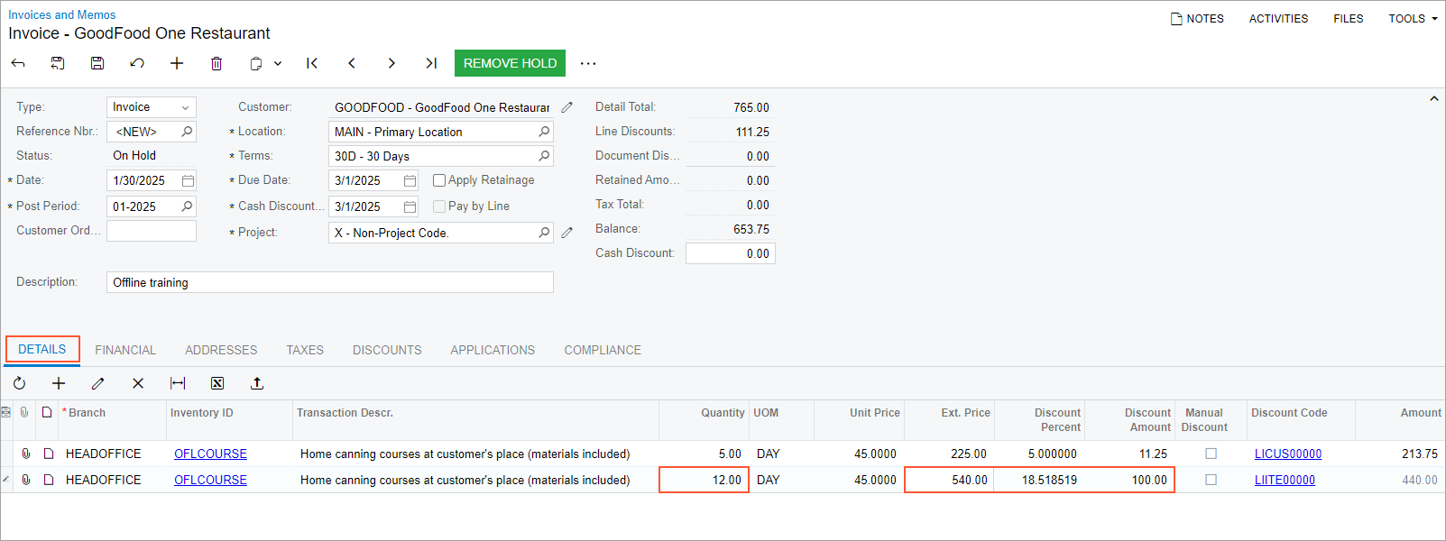Click the Undo cancel icon
Viewport: 1446px width, 541px height.
(137, 63)
